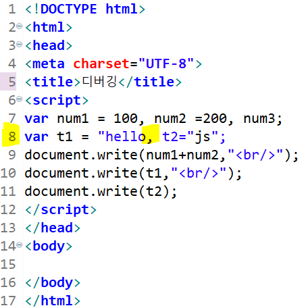Click num3 declaration on line 7
The image size is (306, 308).
(x=259, y=118)
